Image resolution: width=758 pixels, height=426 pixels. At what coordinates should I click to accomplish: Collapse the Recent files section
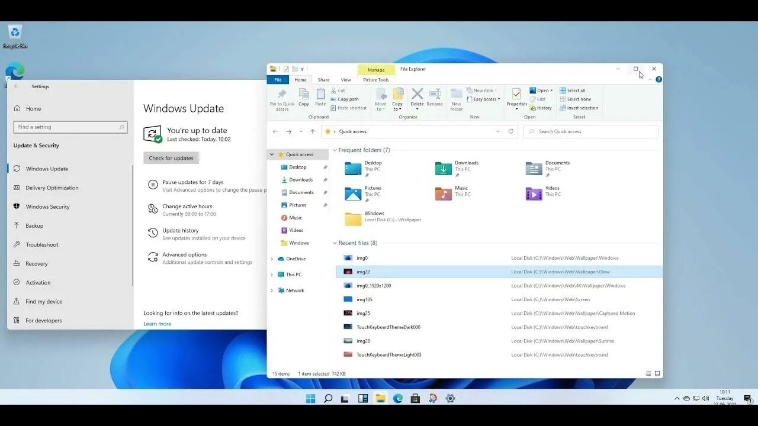(x=335, y=243)
